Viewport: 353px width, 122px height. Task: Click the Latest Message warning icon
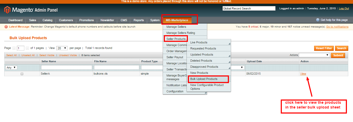6,27
